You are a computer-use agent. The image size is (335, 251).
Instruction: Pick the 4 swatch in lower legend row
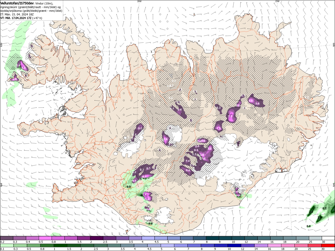(141, 246)
